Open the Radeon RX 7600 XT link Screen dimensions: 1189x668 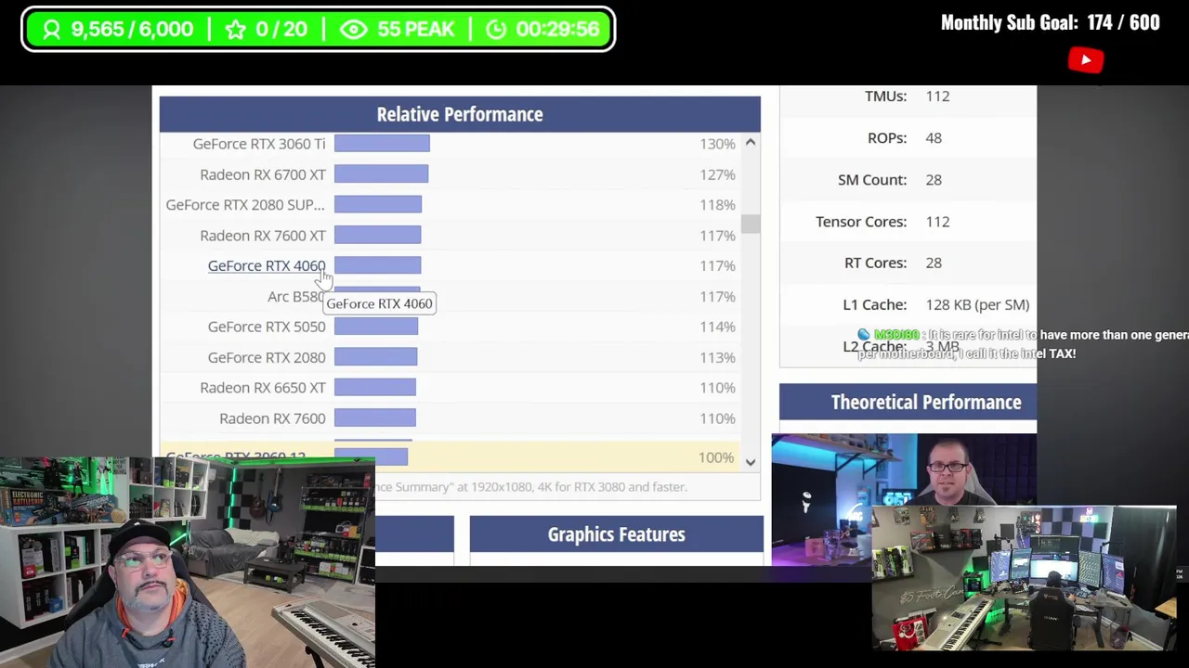pos(263,236)
